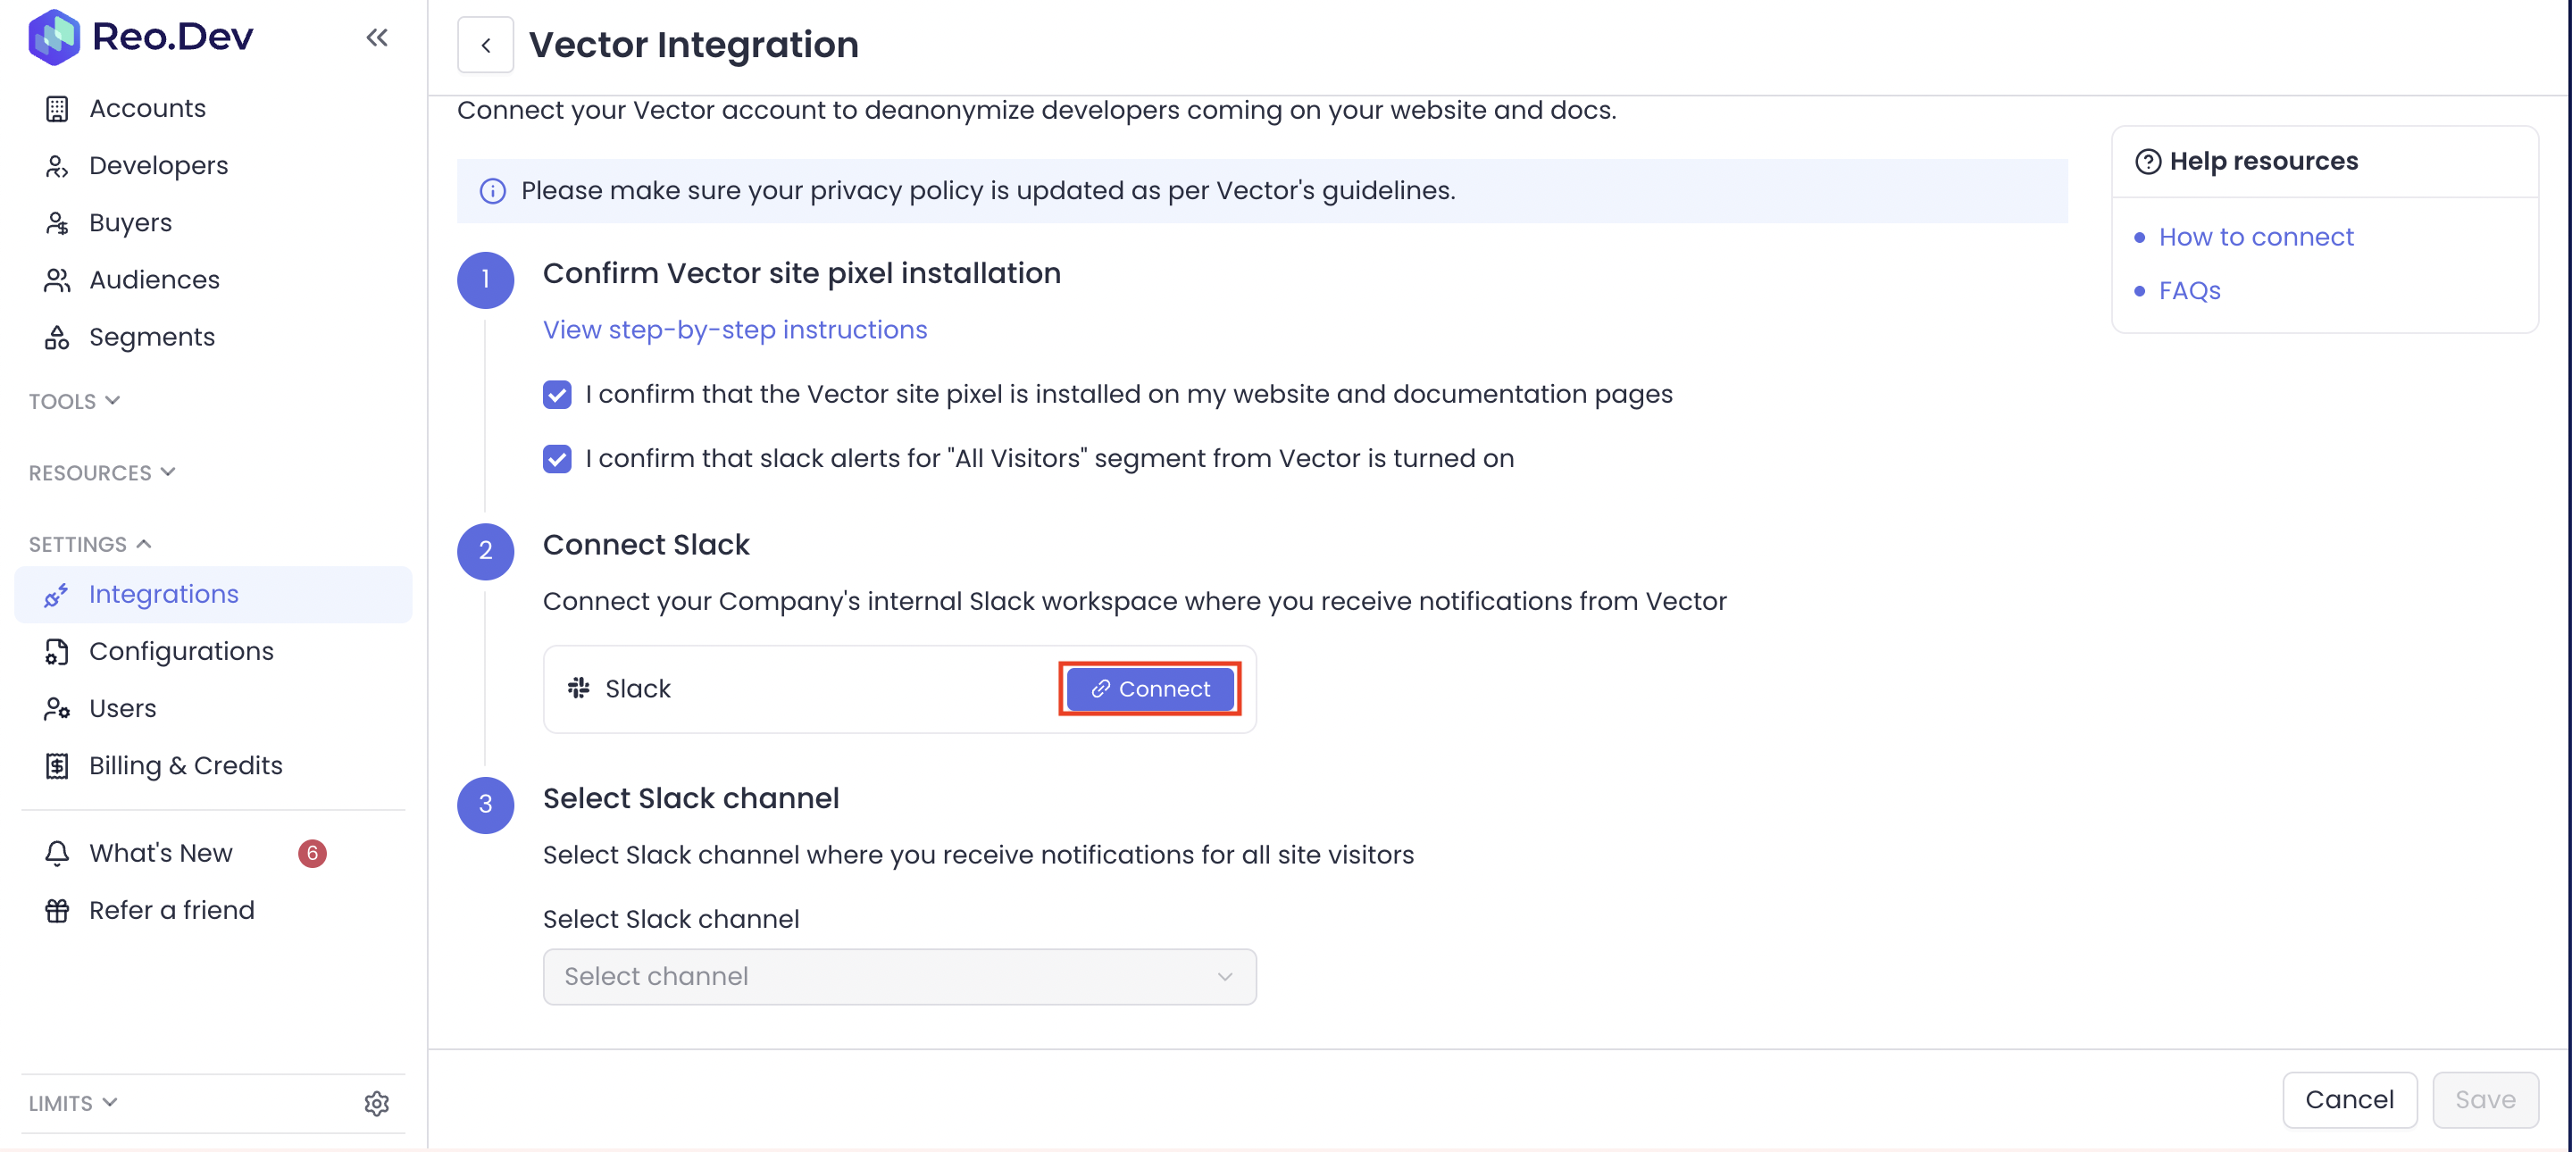
Task: Collapse the sidebar with double-chevron icon
Action: 376,38
